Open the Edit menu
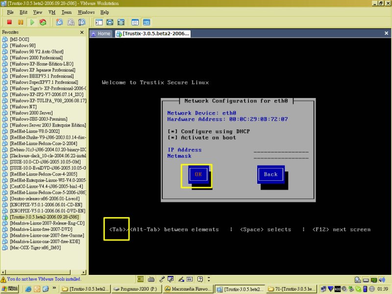392x294 pixels. tap(23, 12)
